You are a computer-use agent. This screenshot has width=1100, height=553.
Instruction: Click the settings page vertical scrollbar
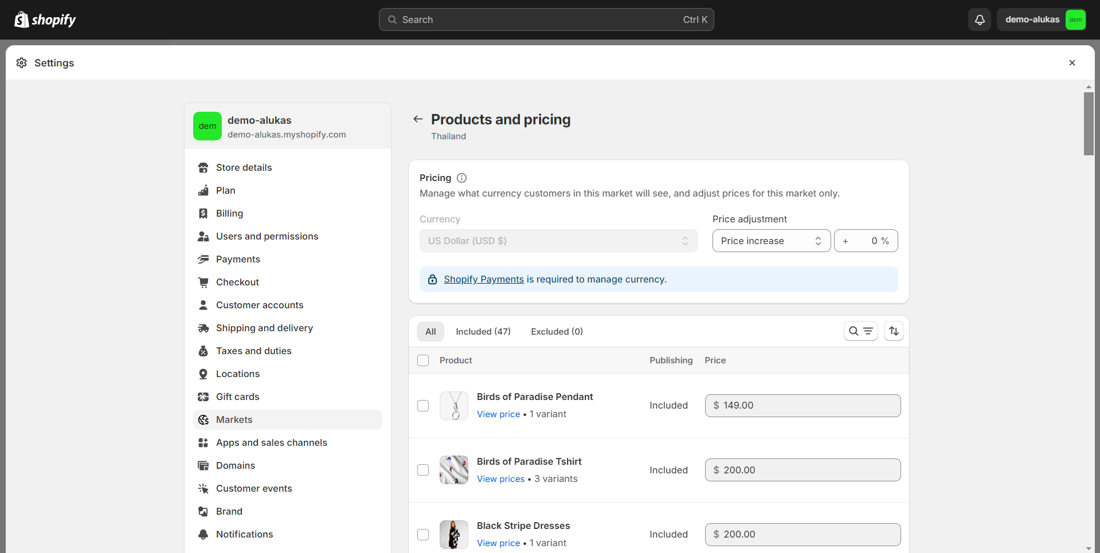(x=1089, y=123)
